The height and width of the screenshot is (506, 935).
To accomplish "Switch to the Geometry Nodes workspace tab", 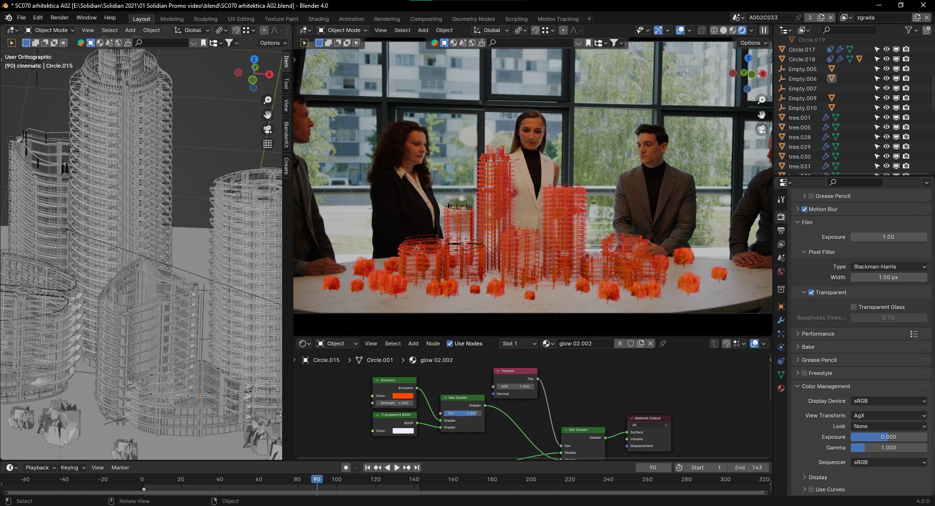I will (x=473, y=19).
